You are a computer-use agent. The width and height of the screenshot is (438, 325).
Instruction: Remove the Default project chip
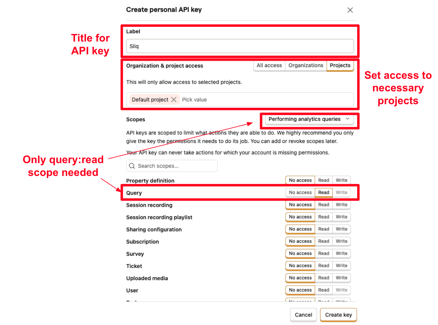point(174,99)
